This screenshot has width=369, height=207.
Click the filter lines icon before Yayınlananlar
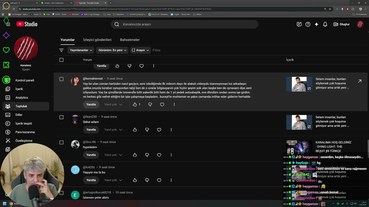(x=61, y=50)
